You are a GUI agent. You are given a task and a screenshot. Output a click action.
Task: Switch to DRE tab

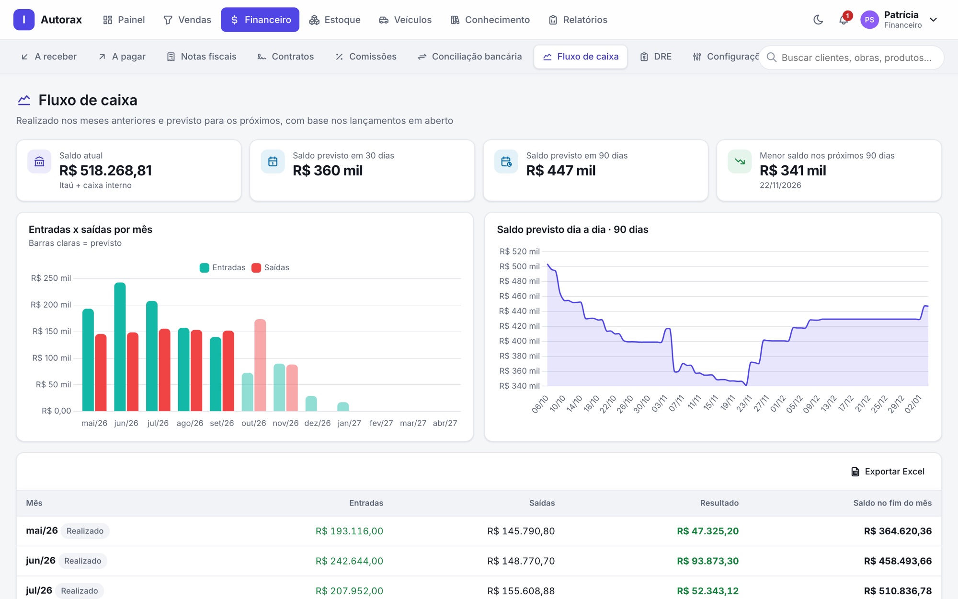pyautogui.click(x=656, y=57)
